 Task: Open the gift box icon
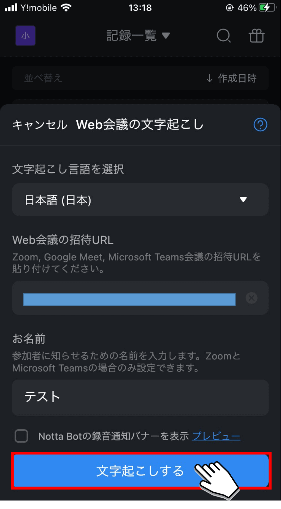click(256, 36)
